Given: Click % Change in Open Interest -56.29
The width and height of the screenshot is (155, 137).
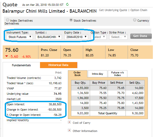Looking at the screenshot, I should click(57, 115).
